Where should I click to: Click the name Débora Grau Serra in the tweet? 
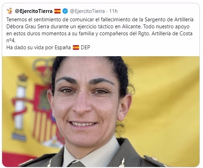pyautogui.click(x=28, y=27)
